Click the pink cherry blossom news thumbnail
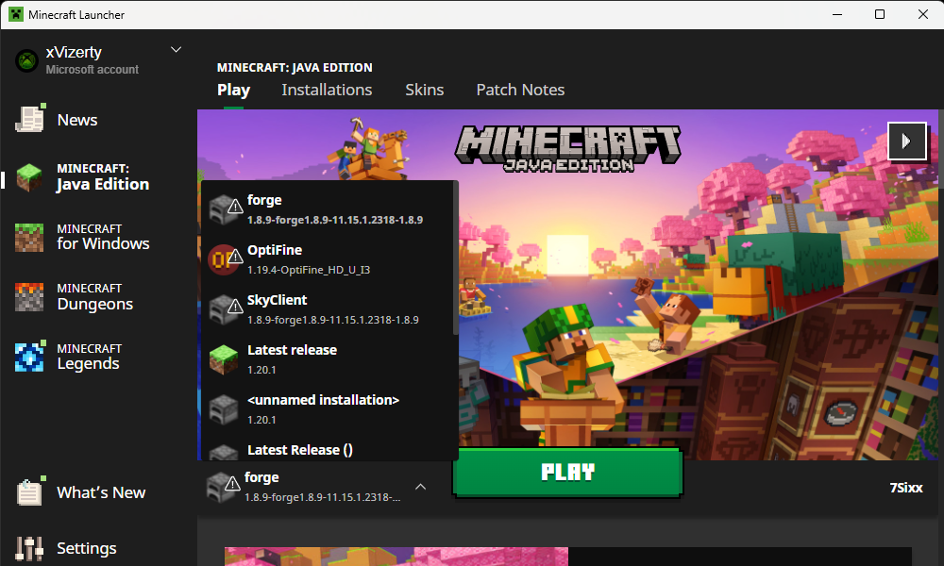The image size is (944, 566). (396, 557)
